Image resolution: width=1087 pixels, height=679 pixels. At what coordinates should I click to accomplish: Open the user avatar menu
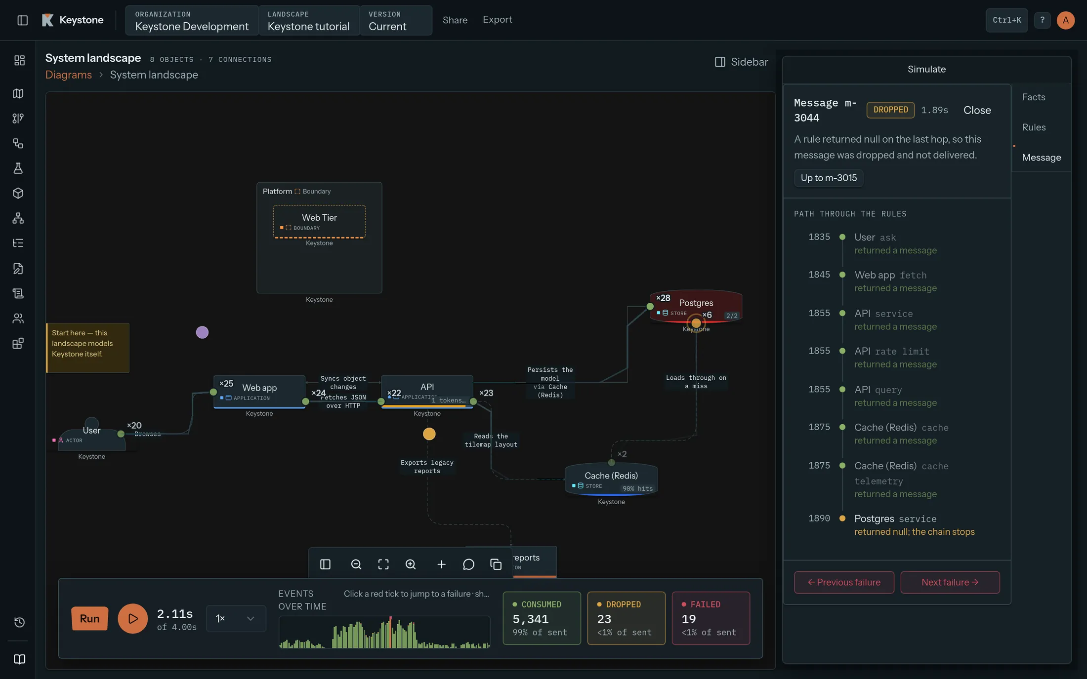click(x=1066, y=20)
